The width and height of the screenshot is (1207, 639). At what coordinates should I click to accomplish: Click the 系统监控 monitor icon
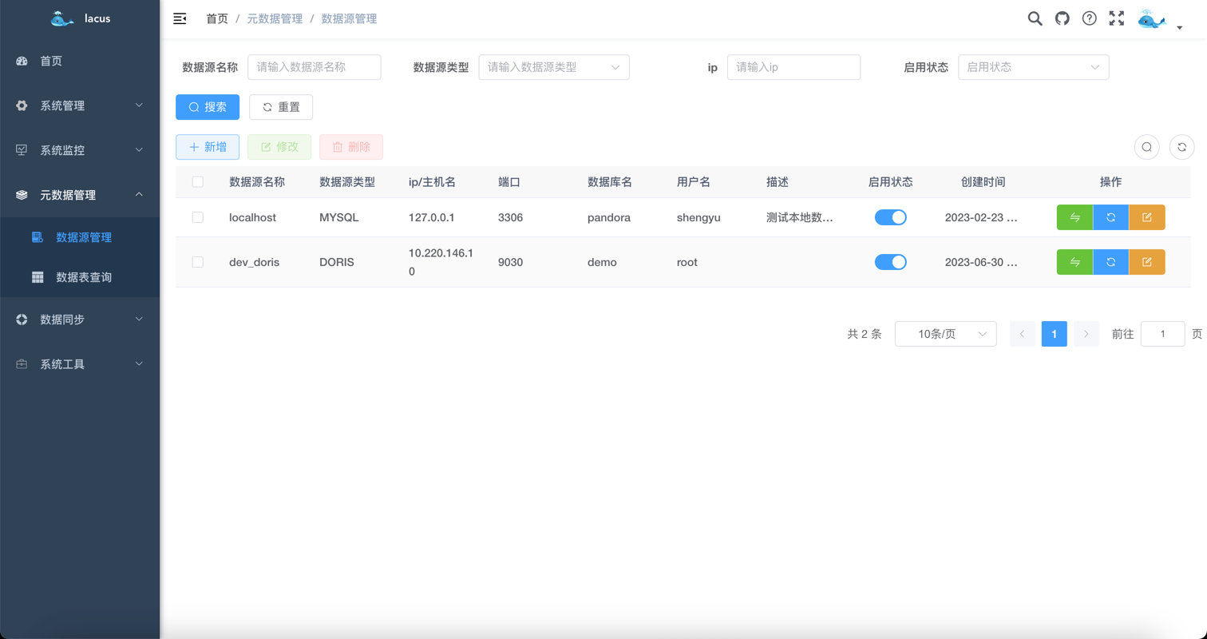pyautogui.click(x=22, y=150)
